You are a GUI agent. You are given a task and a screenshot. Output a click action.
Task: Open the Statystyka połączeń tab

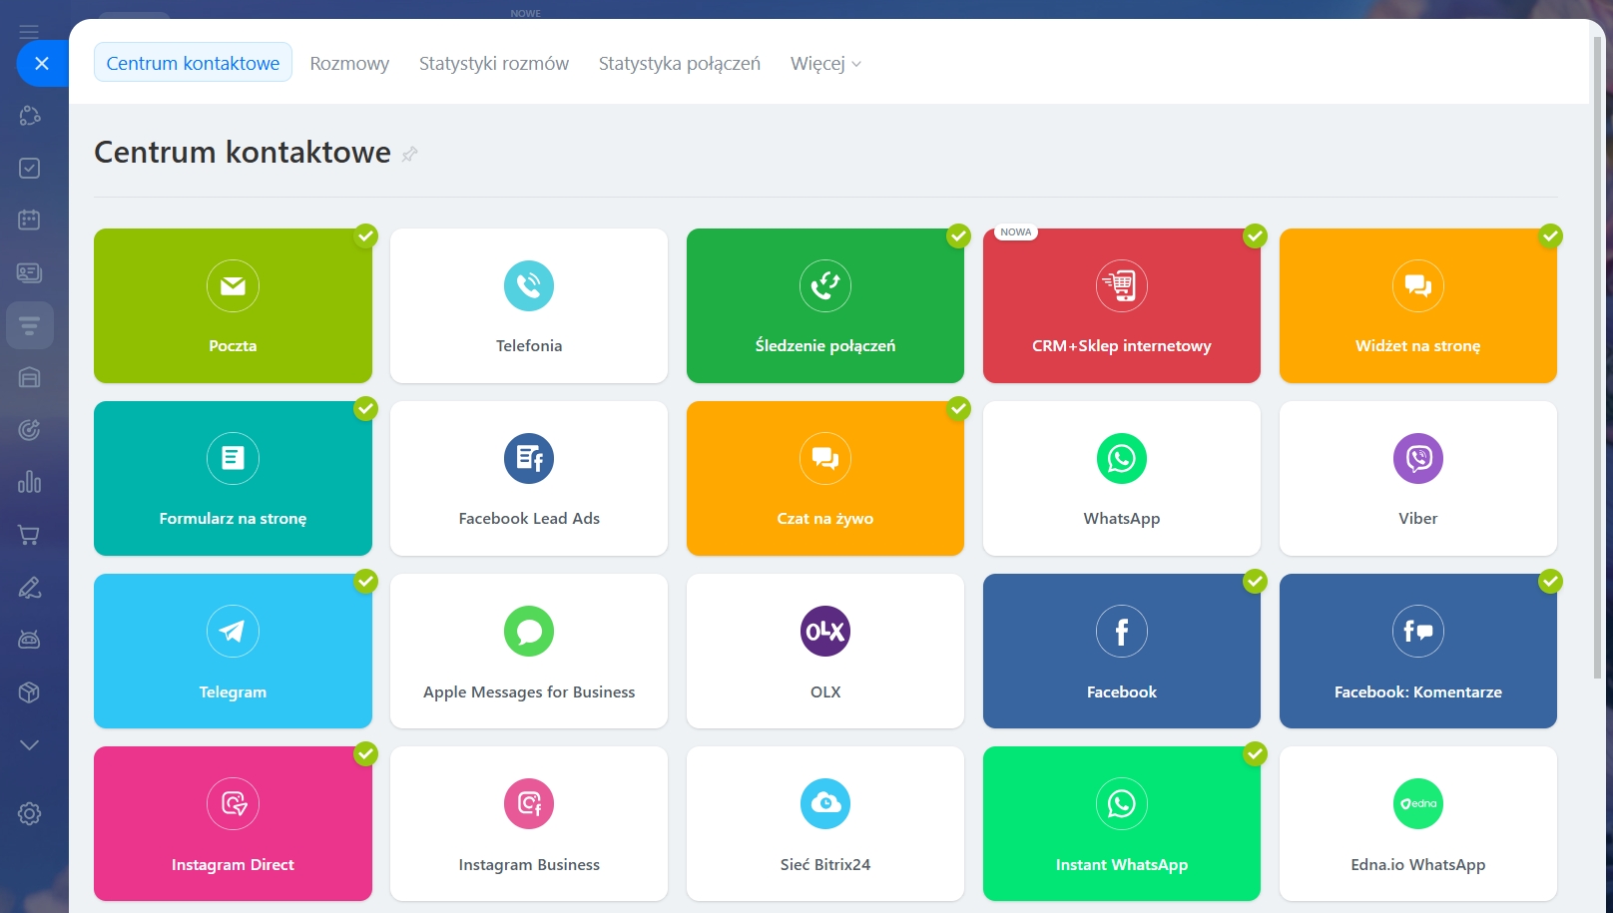tap(680, 63)
